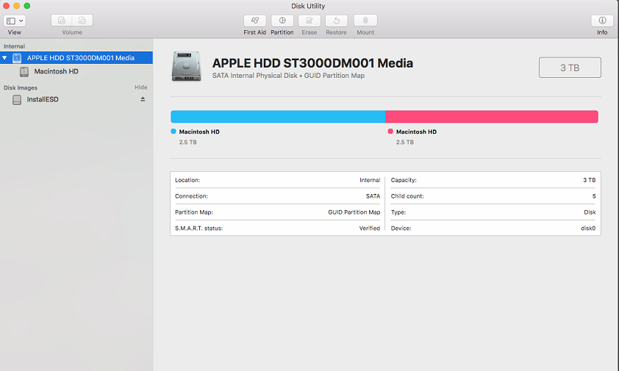This screenshot has height=371, width=619.
Task: Hide the Disk Images section
Action: coord(141,87)
